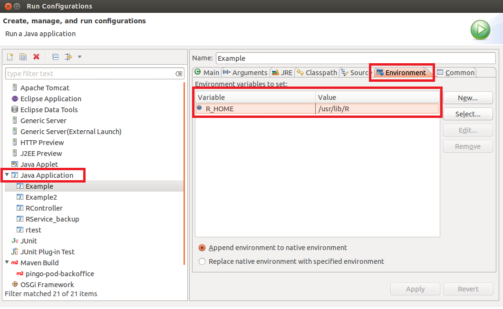Select the RService_backup launch configuration

(x=52, y=219)
